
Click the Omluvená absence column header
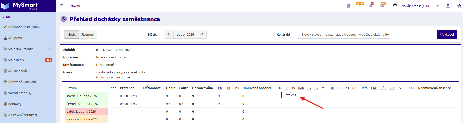(257, 88)
